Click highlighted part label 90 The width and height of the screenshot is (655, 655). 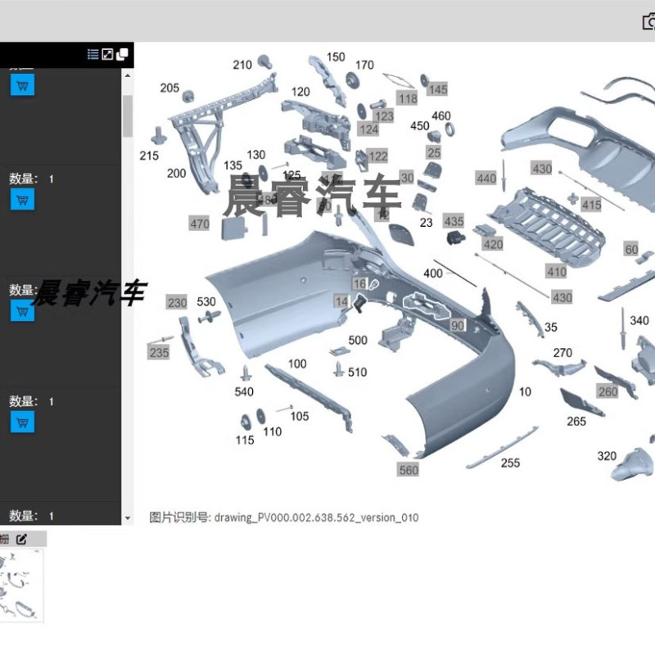tap(458, 325)
